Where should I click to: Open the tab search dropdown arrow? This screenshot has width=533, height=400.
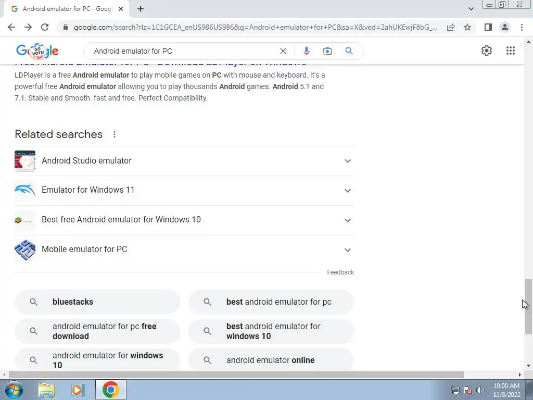[471, 9]
